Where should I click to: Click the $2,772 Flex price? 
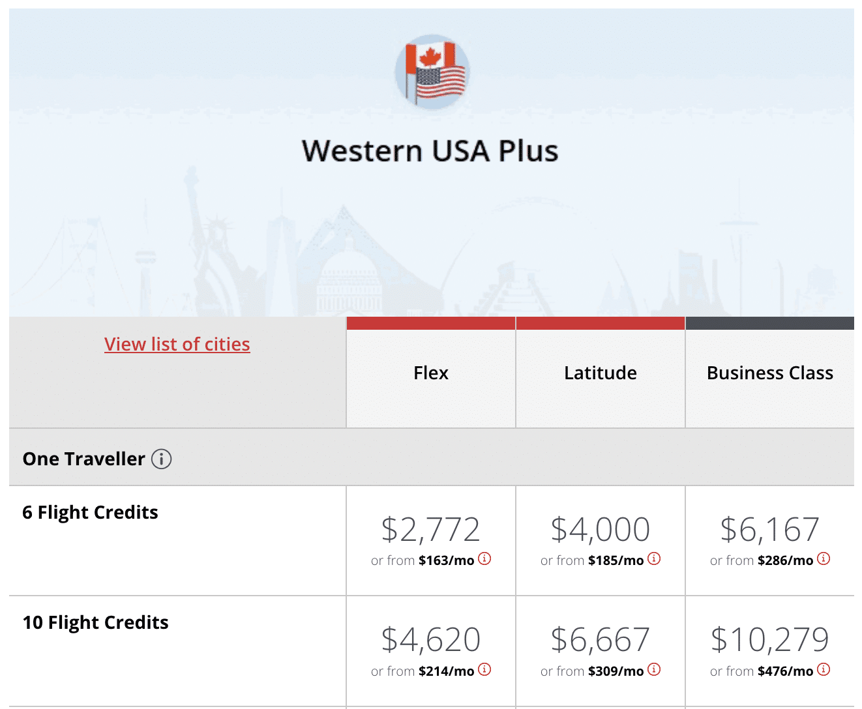(x=431, y=529)
